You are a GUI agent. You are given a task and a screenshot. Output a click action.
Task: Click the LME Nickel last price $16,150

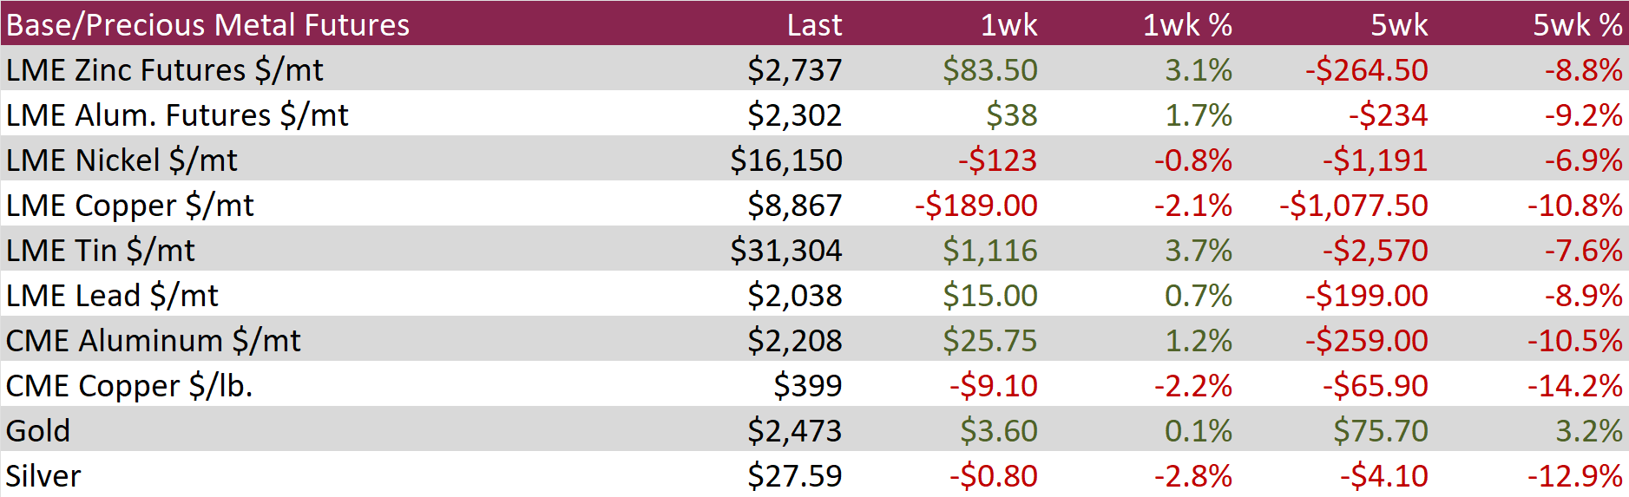pos(785,160)
